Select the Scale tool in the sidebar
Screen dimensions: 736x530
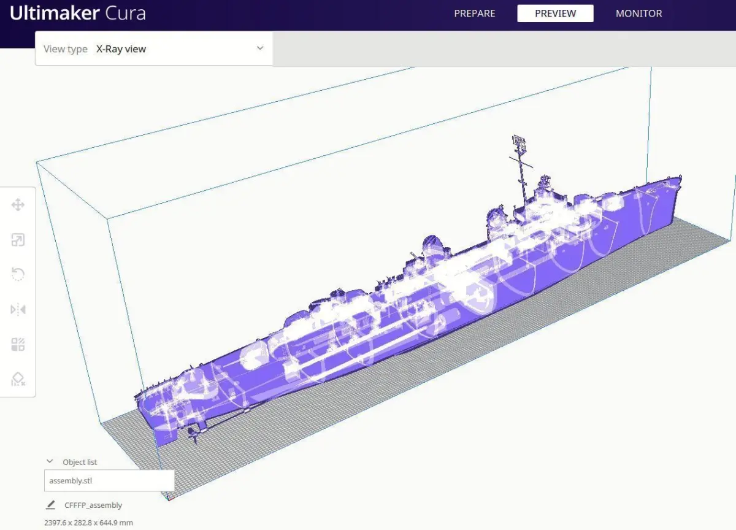18,240
